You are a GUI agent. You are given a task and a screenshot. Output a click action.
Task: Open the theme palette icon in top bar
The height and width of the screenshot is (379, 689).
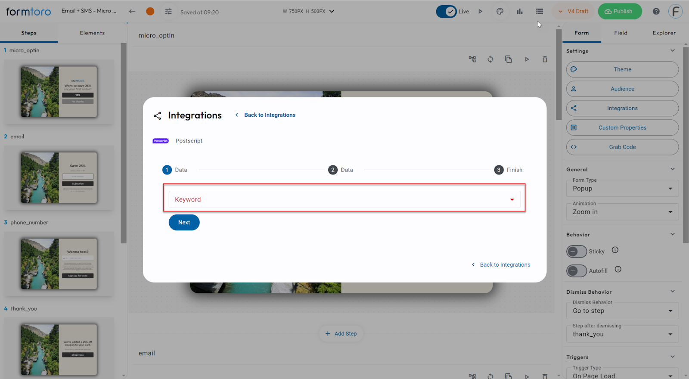point(500,12)
